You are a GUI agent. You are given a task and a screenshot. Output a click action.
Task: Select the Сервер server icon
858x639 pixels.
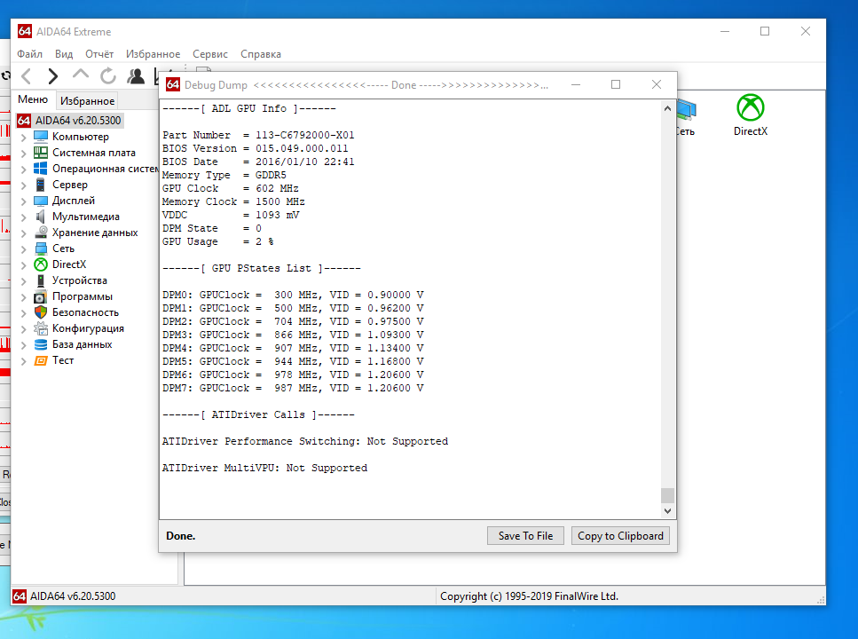41,185
